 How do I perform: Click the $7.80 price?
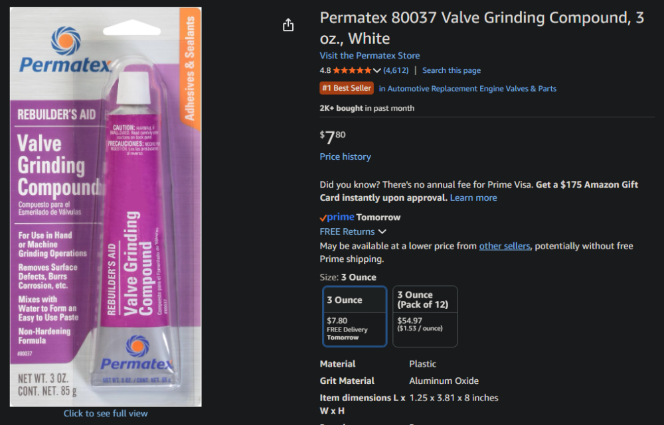point(333,137)
